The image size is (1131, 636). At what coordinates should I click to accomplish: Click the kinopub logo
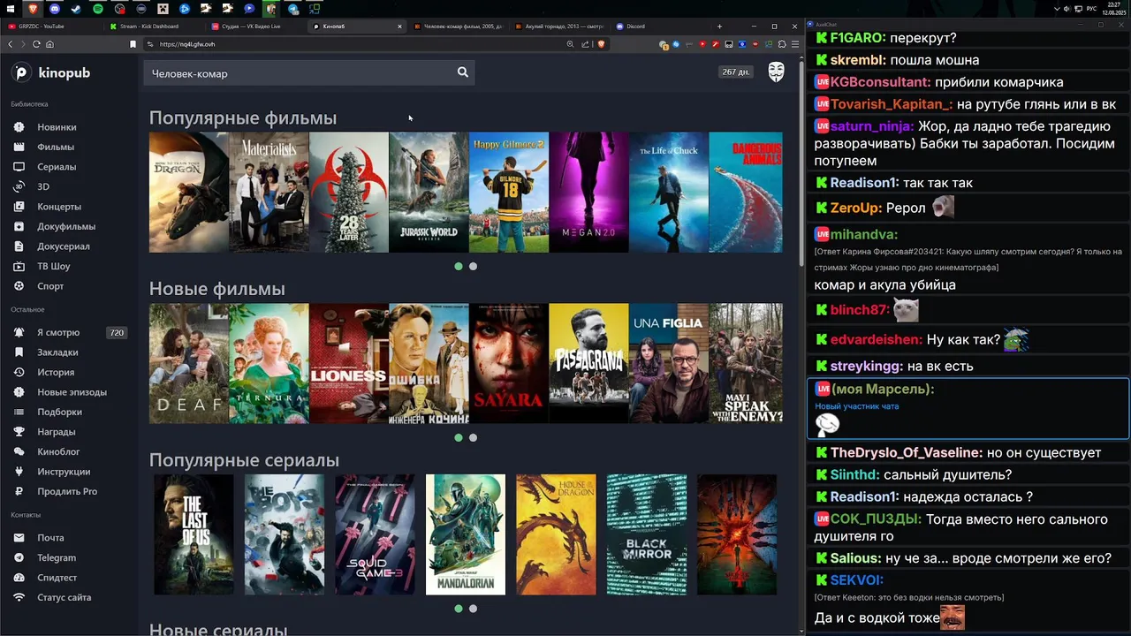pos(51,72)
